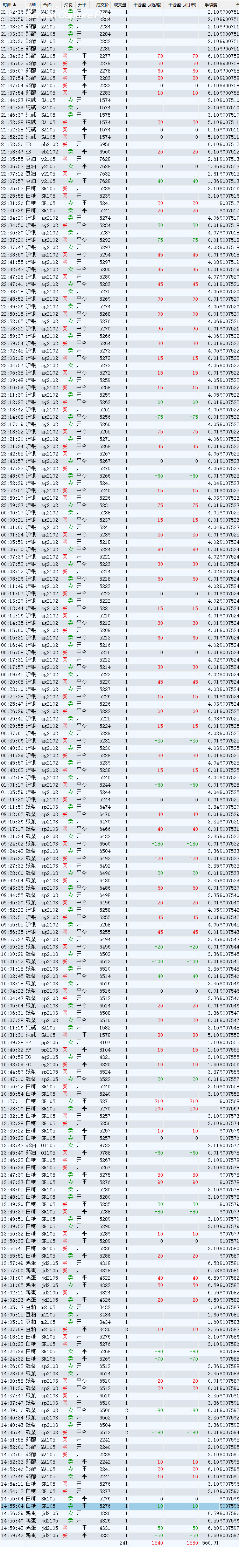Viewport: 239px width, 1547px height.
Task: Select the 11:28:10 白糖 row priced 5270
Action: pyautogui.click(x=119, y=1109)
